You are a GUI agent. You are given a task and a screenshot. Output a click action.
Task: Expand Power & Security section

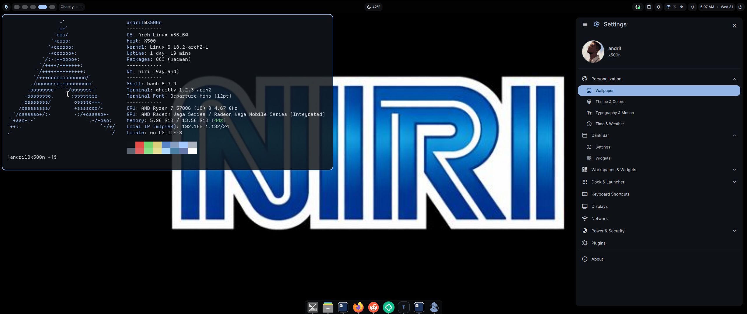tap(734, 231)
